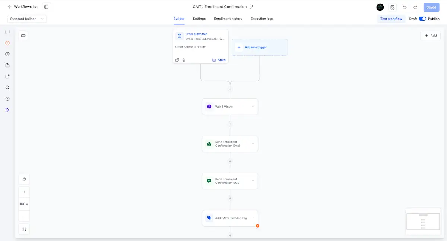Duplicate the Order submitted trigger
This screenshot has width=447, height=241.
177,60
